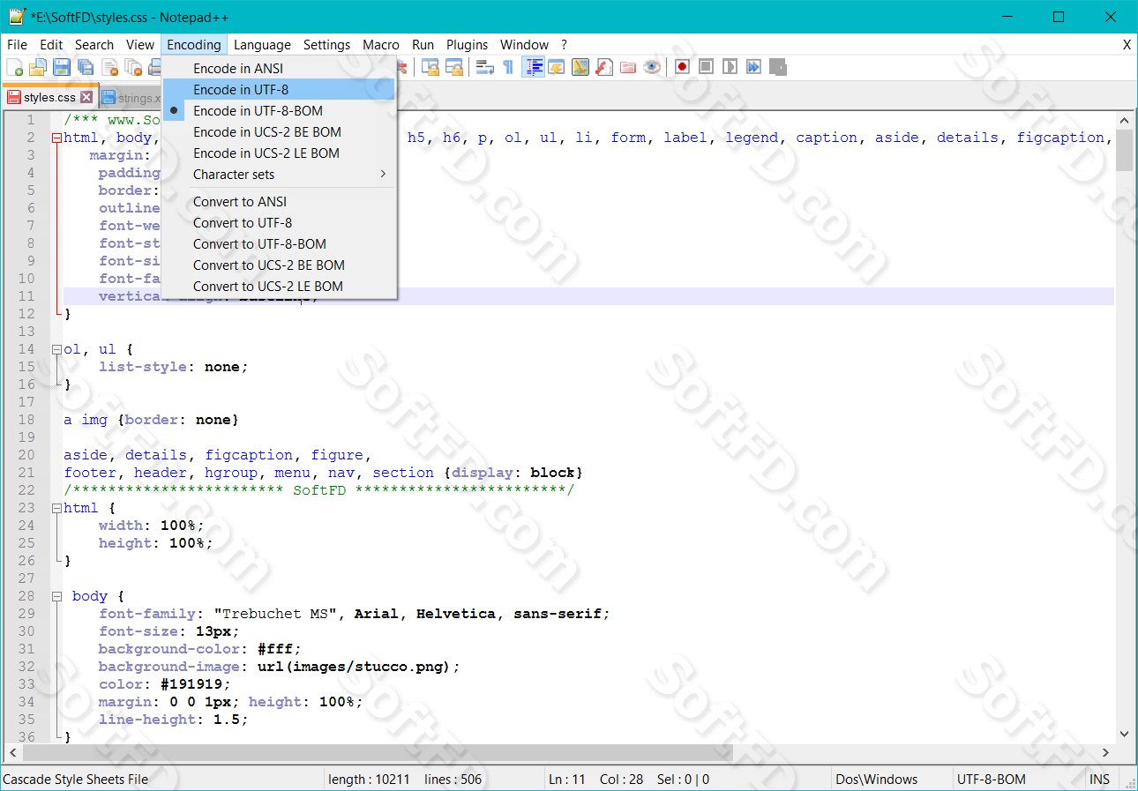Click the macro Playback icon
Image resolution: width=1138 pixels, height=791 pixels.
tap(730, 67)
